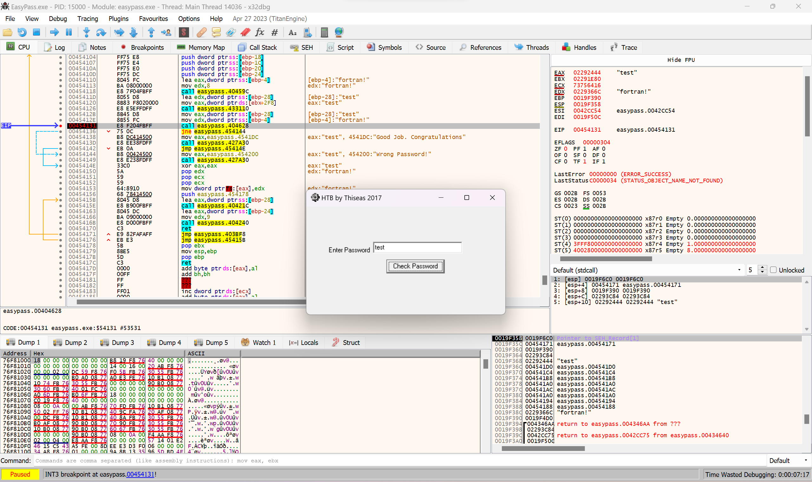Switch to the Memory Map tab
The image size is (812, 482).
point(201,47)
